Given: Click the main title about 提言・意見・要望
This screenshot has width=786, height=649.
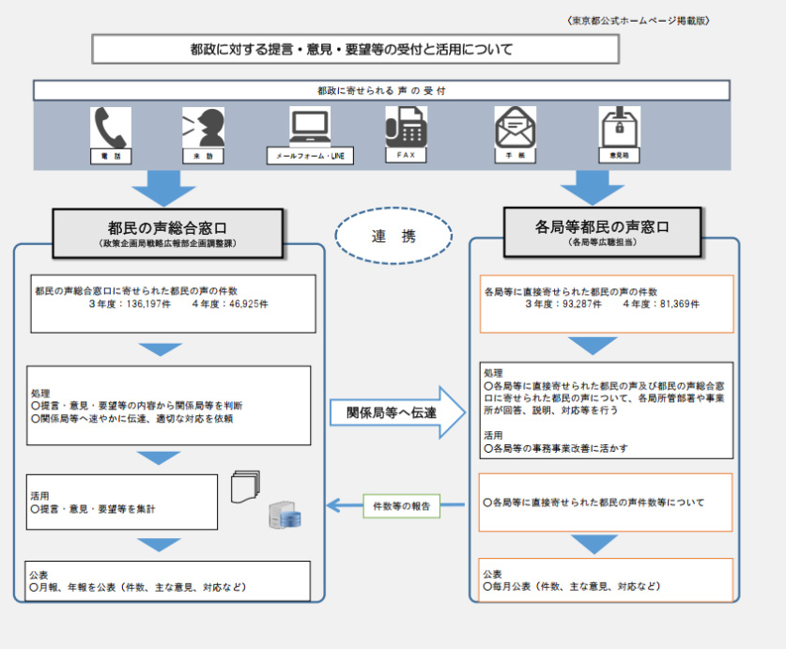Looking at the screenshot, I should pos(355,49).
